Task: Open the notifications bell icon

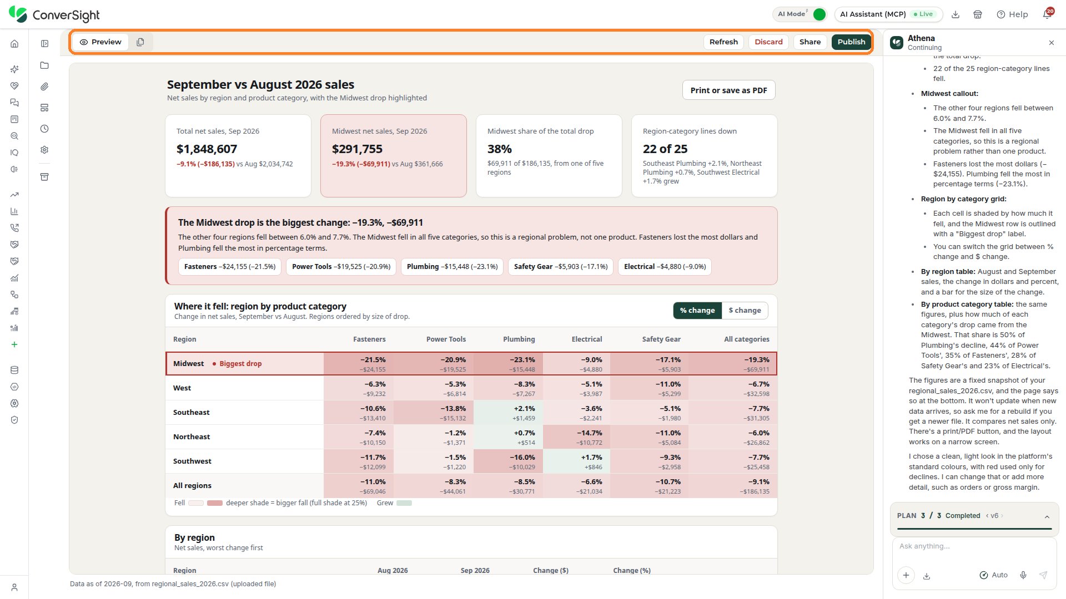Action: [x=1047, y=14]
